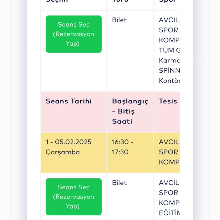
Task: Click AVCIL text in the first ticket row
Action: tap(169, 20)
